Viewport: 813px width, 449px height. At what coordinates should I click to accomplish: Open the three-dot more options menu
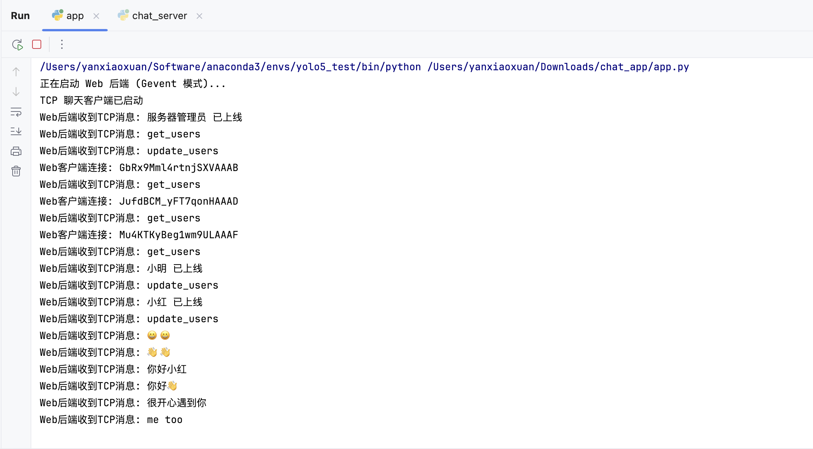(62, 44)
